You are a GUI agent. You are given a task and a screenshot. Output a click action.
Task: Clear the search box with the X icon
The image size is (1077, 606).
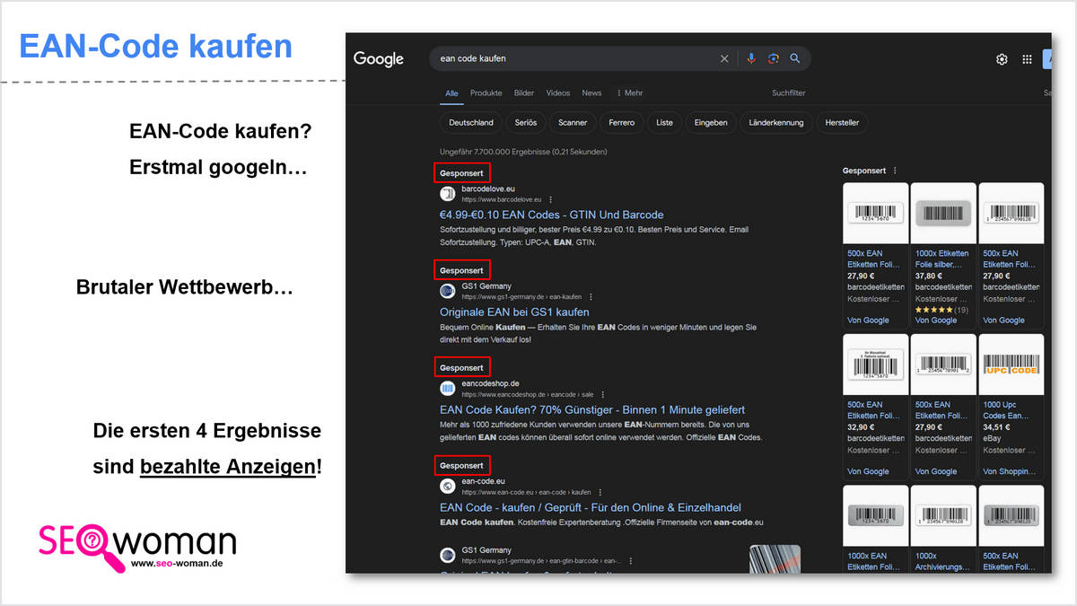(724, 59)
